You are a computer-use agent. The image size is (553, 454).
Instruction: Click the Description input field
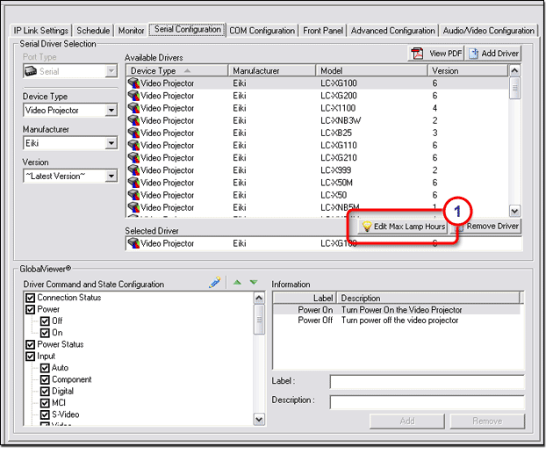click(427, 402)
